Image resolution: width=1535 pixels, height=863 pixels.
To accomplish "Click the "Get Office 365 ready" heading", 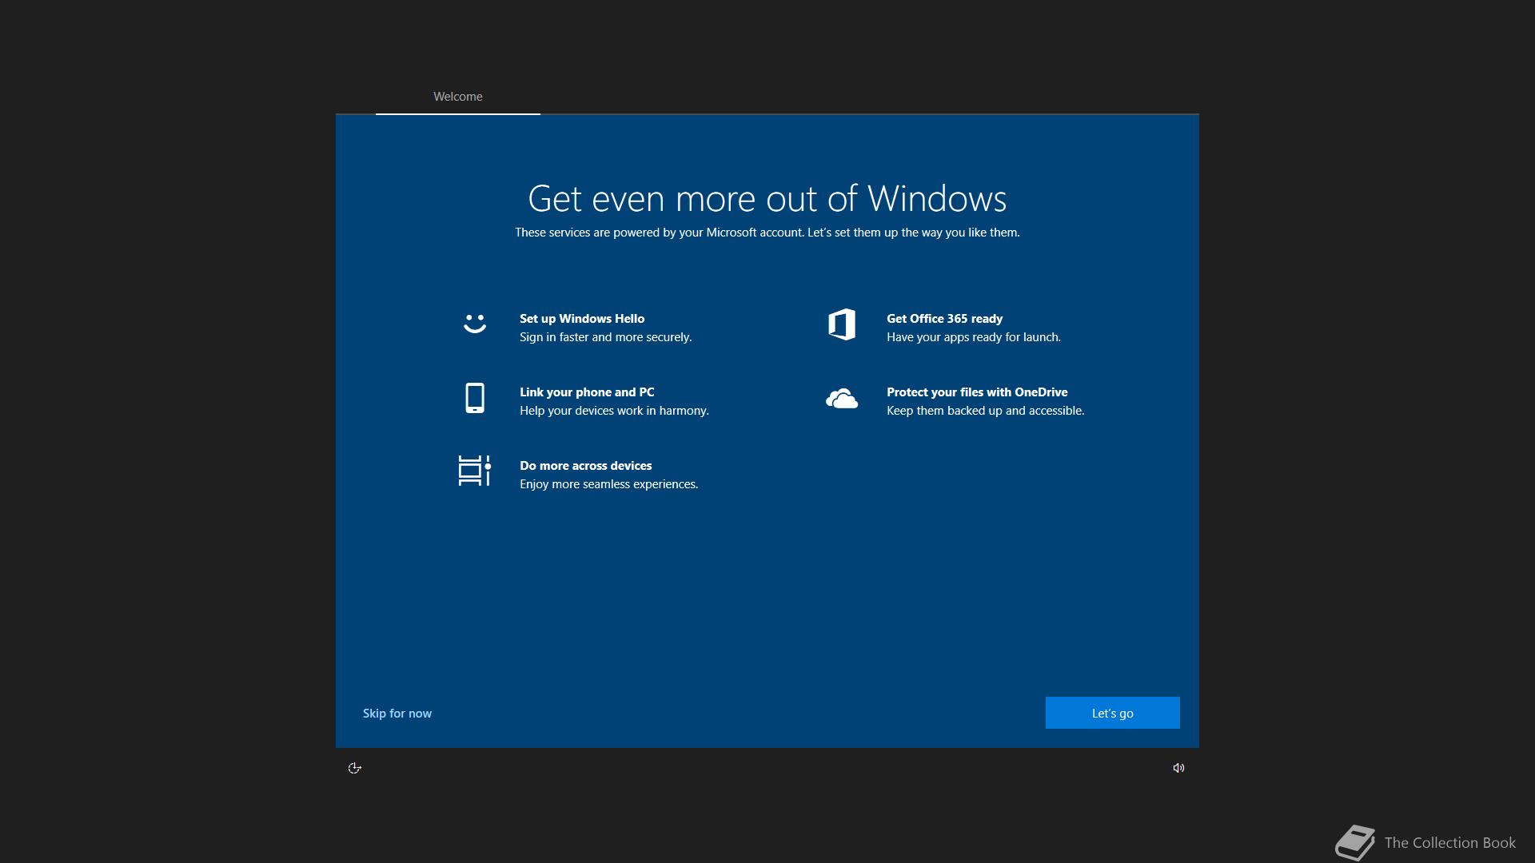I will click(x=944, y=319).
